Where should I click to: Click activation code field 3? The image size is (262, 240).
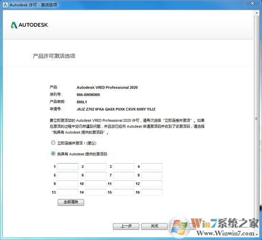124,167
